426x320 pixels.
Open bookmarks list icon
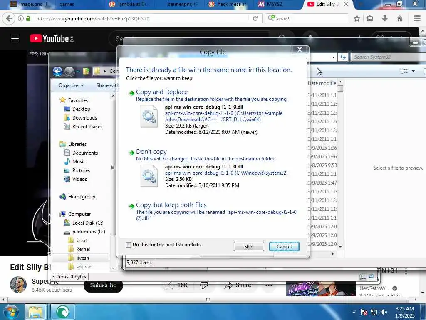370,18
